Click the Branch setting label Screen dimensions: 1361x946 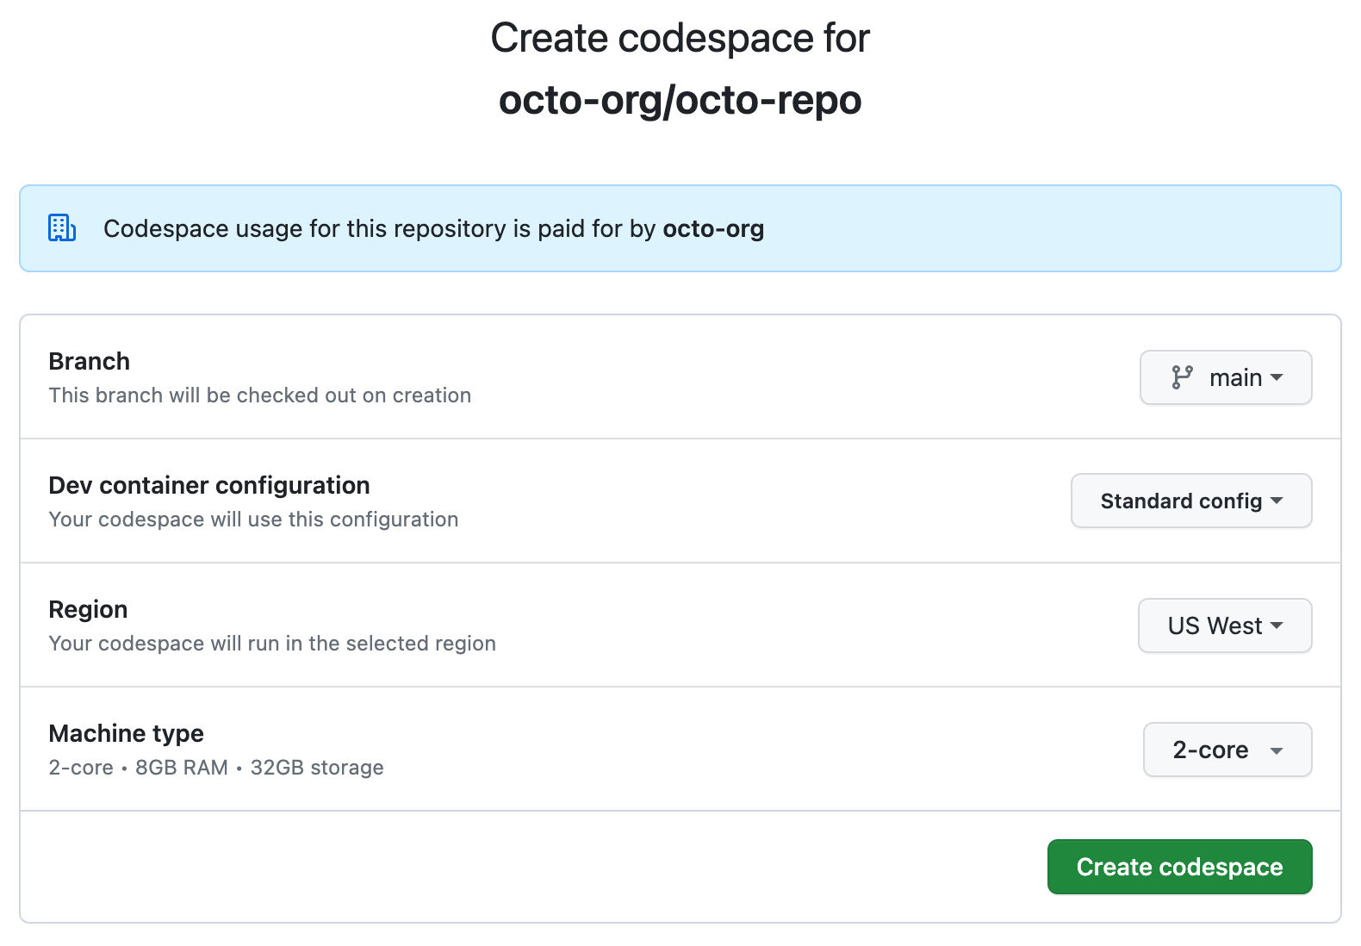(x=90, y=361)
